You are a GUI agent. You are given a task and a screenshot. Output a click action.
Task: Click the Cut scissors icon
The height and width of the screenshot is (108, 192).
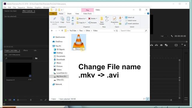pos(73,17)
